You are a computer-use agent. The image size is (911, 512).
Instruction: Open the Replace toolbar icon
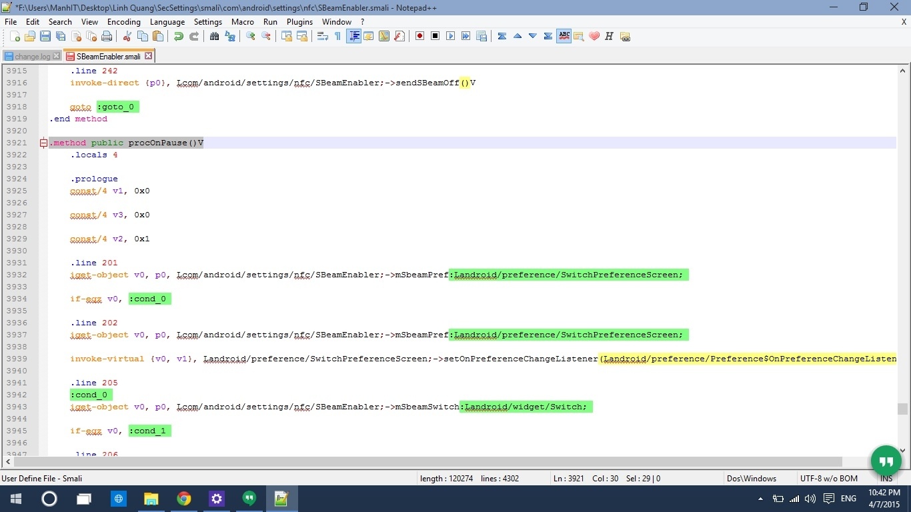click(229, 36)
